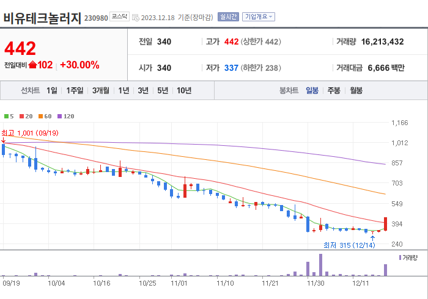The width and height of the screenshot is (428, 299).
Task: Click the 2023.12.18 기준(장마감) date text
Action: coord(177,18)
